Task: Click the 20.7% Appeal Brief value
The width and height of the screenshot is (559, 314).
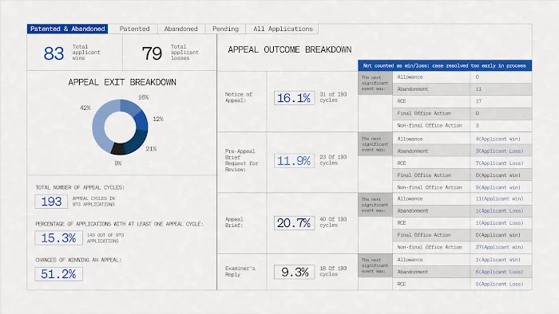Action: point(294,223)
